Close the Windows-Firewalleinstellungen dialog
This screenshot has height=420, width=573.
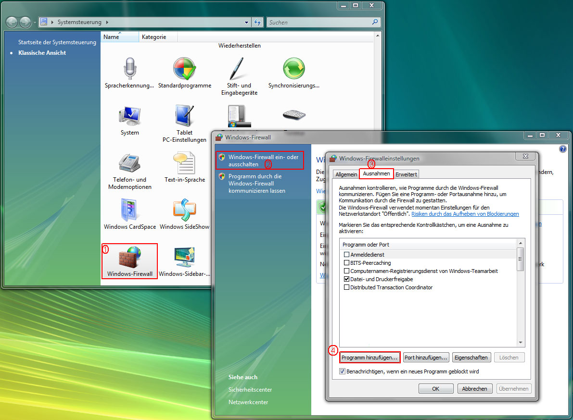[x=525, y=156]
